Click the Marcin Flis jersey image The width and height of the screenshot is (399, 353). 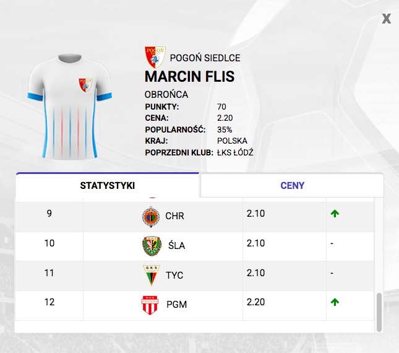pos(69,105)
